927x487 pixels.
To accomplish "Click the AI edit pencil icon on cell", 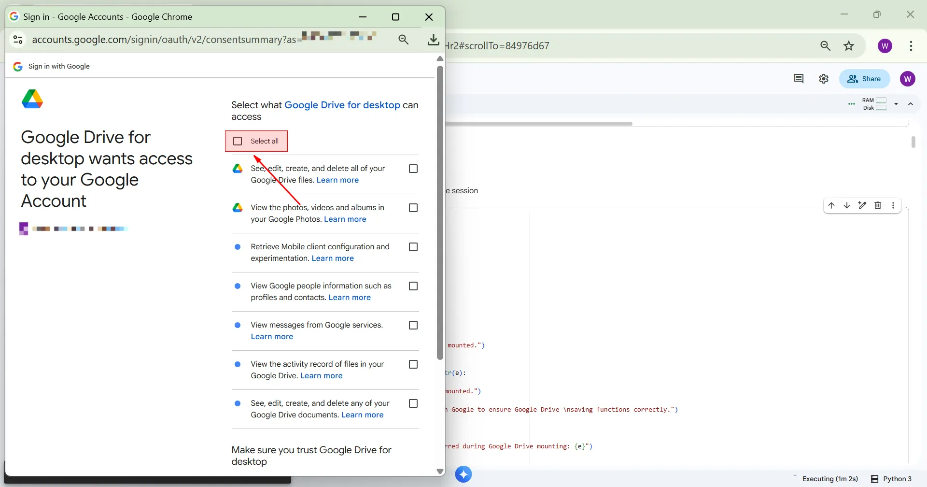I will pos(862,205).
